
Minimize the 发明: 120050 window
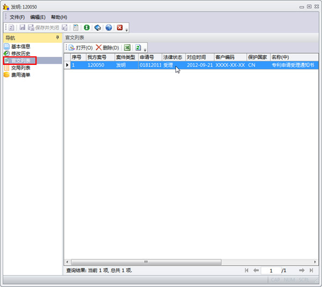click(302, 7)
